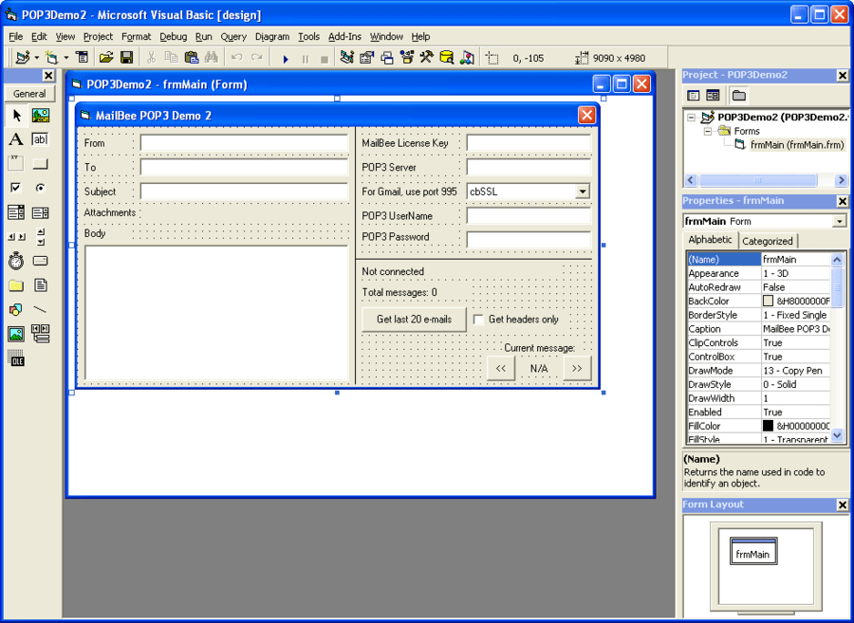Select the OLE container tool
Viewport: 854px width, 623px height.
[16, 357]
